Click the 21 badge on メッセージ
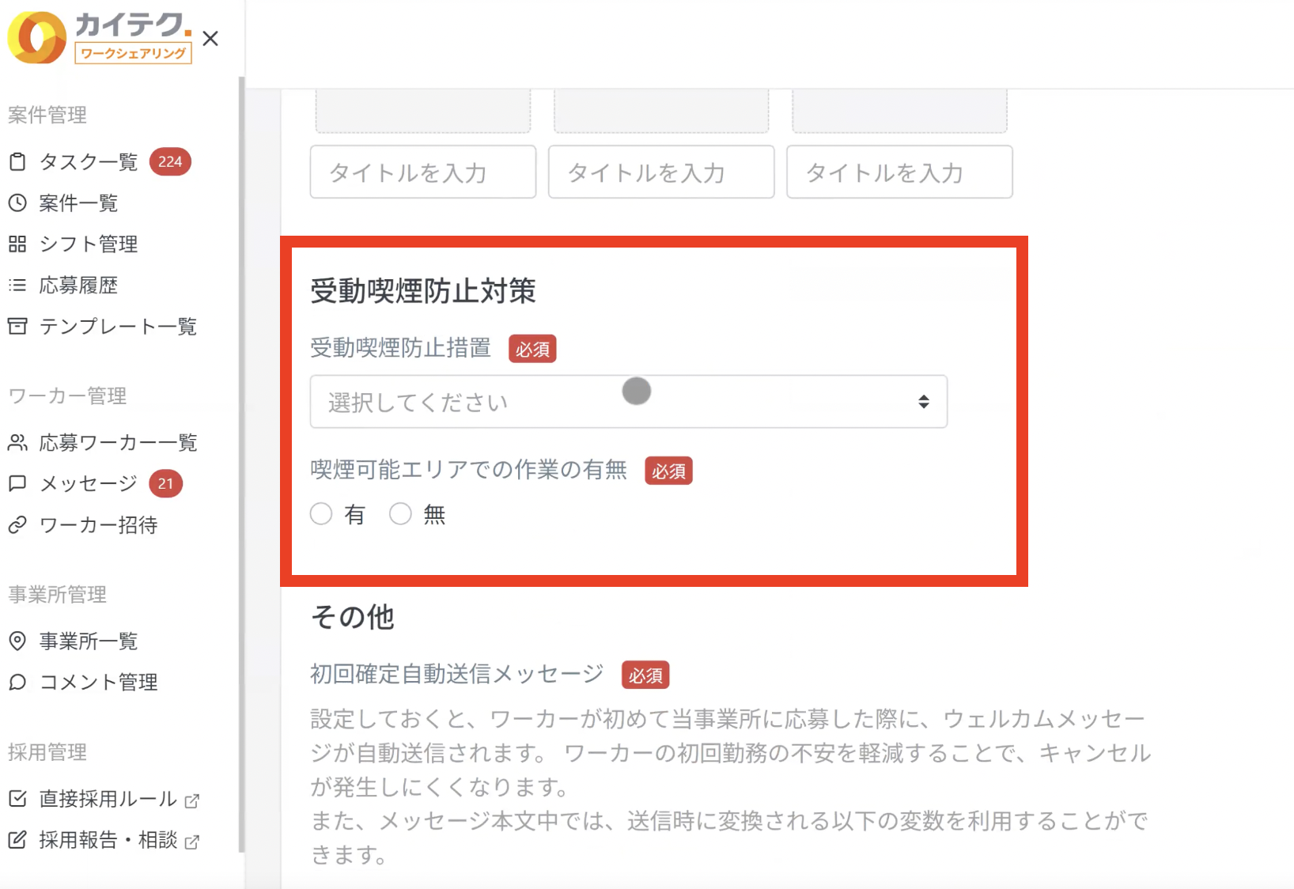The image size is (1294, 889). tap(165, 483)
